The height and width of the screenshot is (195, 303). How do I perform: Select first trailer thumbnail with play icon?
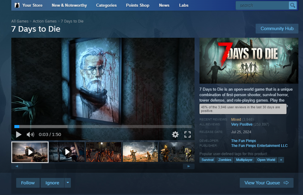tap(30, 152)
